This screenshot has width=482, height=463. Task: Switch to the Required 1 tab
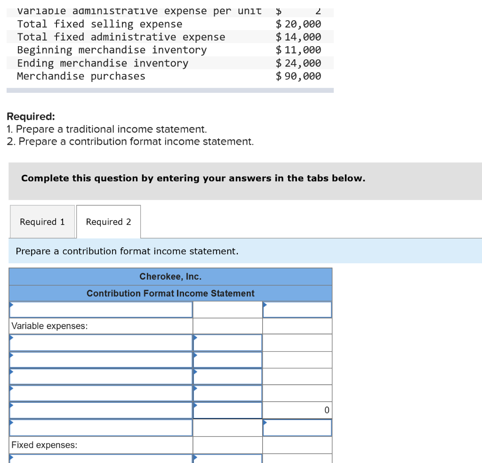tap(42, 221)
